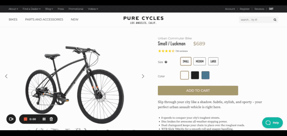Show the previous bike image arrow

[6, 76]
